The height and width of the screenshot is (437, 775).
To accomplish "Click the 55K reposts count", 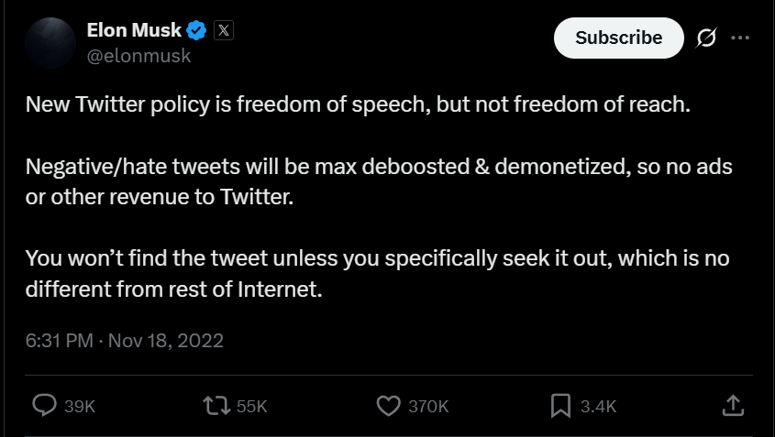I will click(251, 407).
